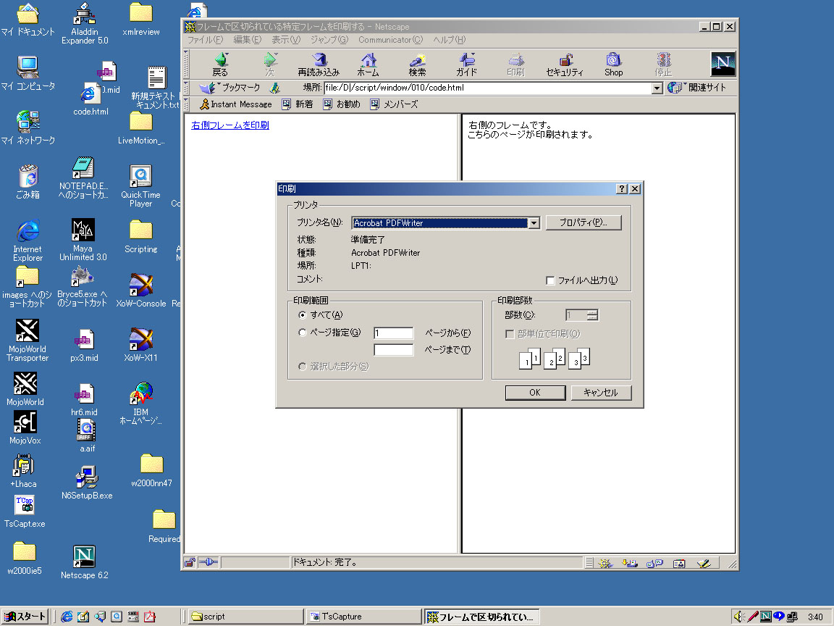Click the ページから (from page) input field
This screenshot has width=834, height=626.
pyautogui.click(x=394, y=333)
